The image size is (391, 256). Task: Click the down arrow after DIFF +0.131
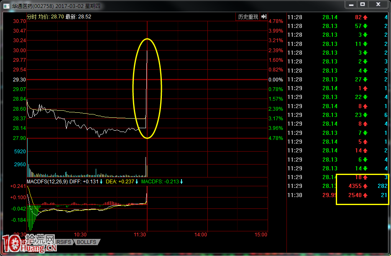101,182
